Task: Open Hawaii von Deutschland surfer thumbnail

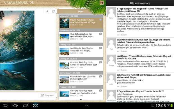Action: pos(64,94)
